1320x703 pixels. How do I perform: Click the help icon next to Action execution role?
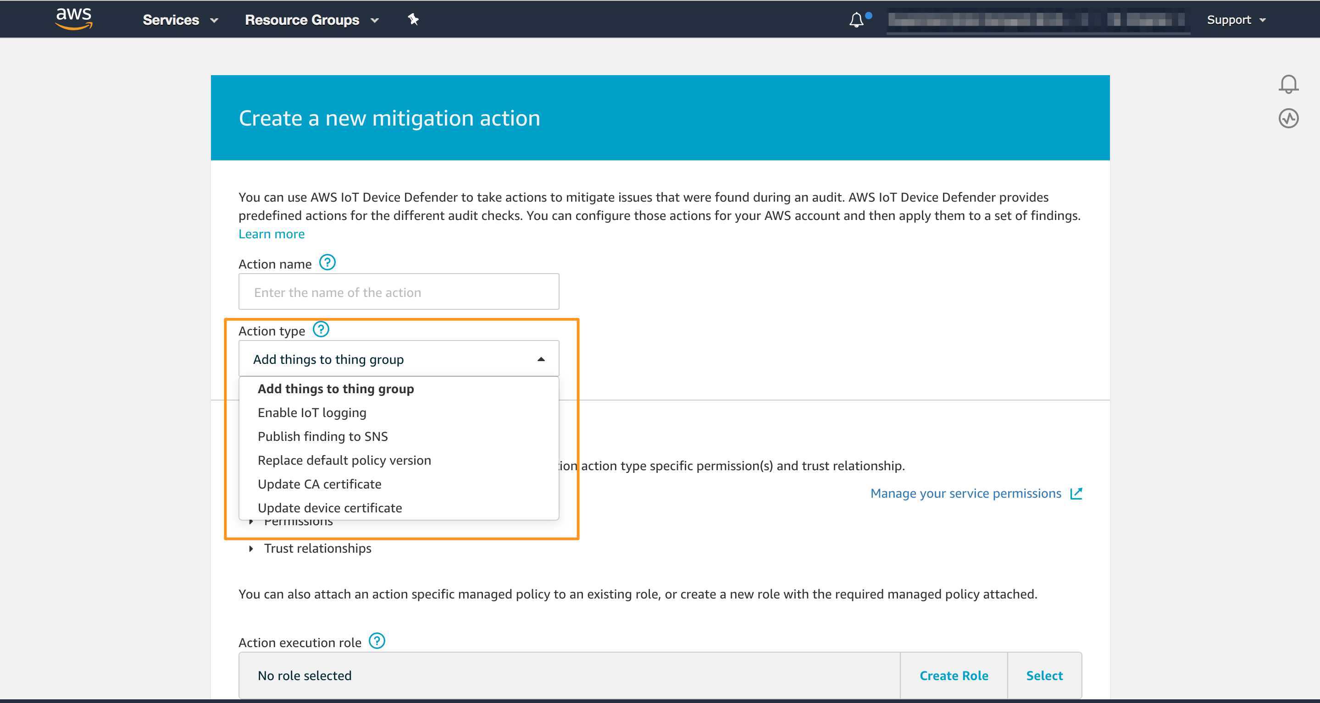377,641
